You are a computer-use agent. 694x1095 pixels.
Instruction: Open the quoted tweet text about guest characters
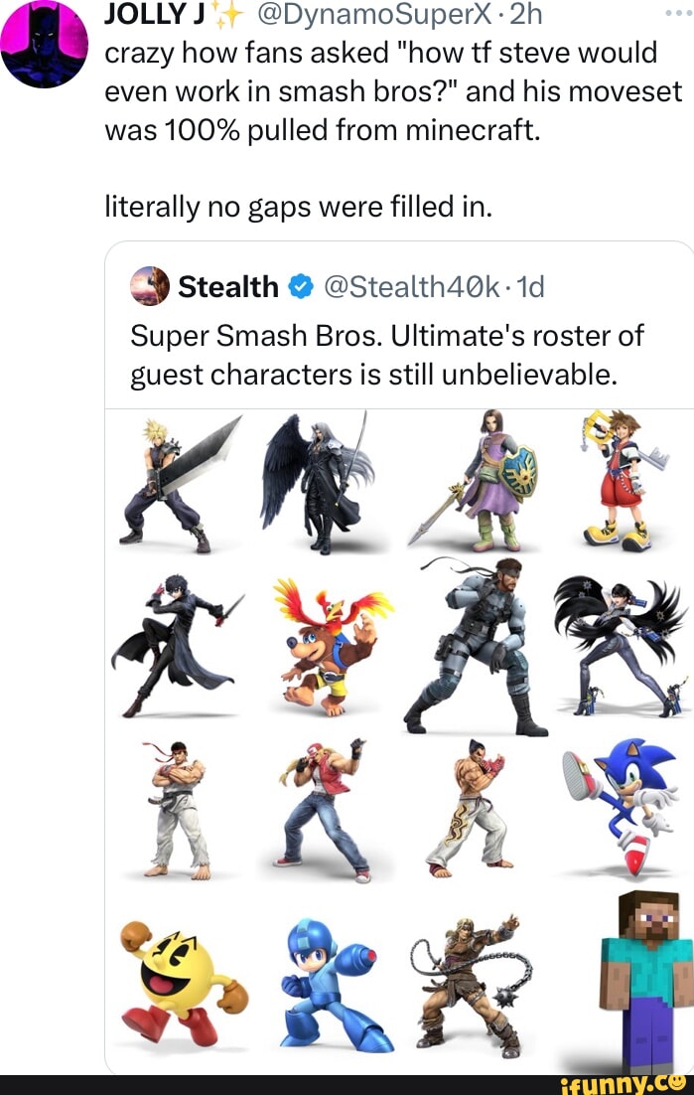(387, 355)
